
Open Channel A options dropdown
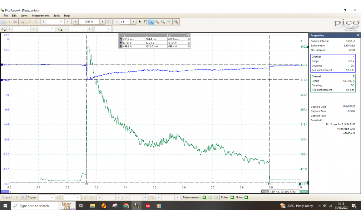3,29
